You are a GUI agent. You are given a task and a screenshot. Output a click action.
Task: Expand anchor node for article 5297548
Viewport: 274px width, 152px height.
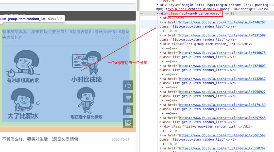point(160,118)
